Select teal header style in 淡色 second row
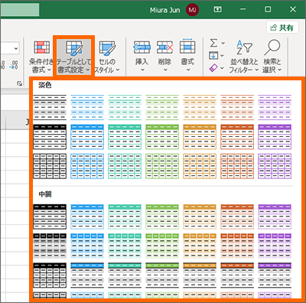Image resolution: width=306 pixels, height=303 pixels. [x=125, y=137]
